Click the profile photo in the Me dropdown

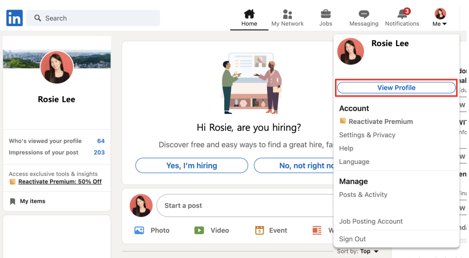coord(351,51)
